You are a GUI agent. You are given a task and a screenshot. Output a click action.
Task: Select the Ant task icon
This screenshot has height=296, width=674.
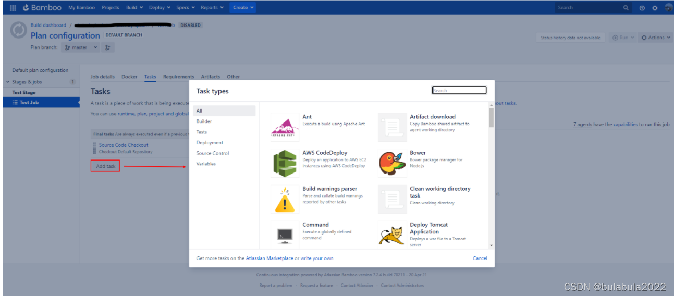point(285,127)
